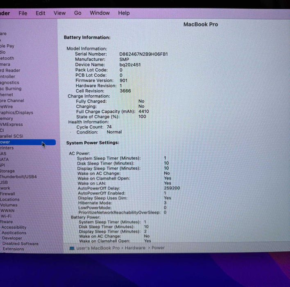
Task: Open the Help menu
Action: point(124,13)
